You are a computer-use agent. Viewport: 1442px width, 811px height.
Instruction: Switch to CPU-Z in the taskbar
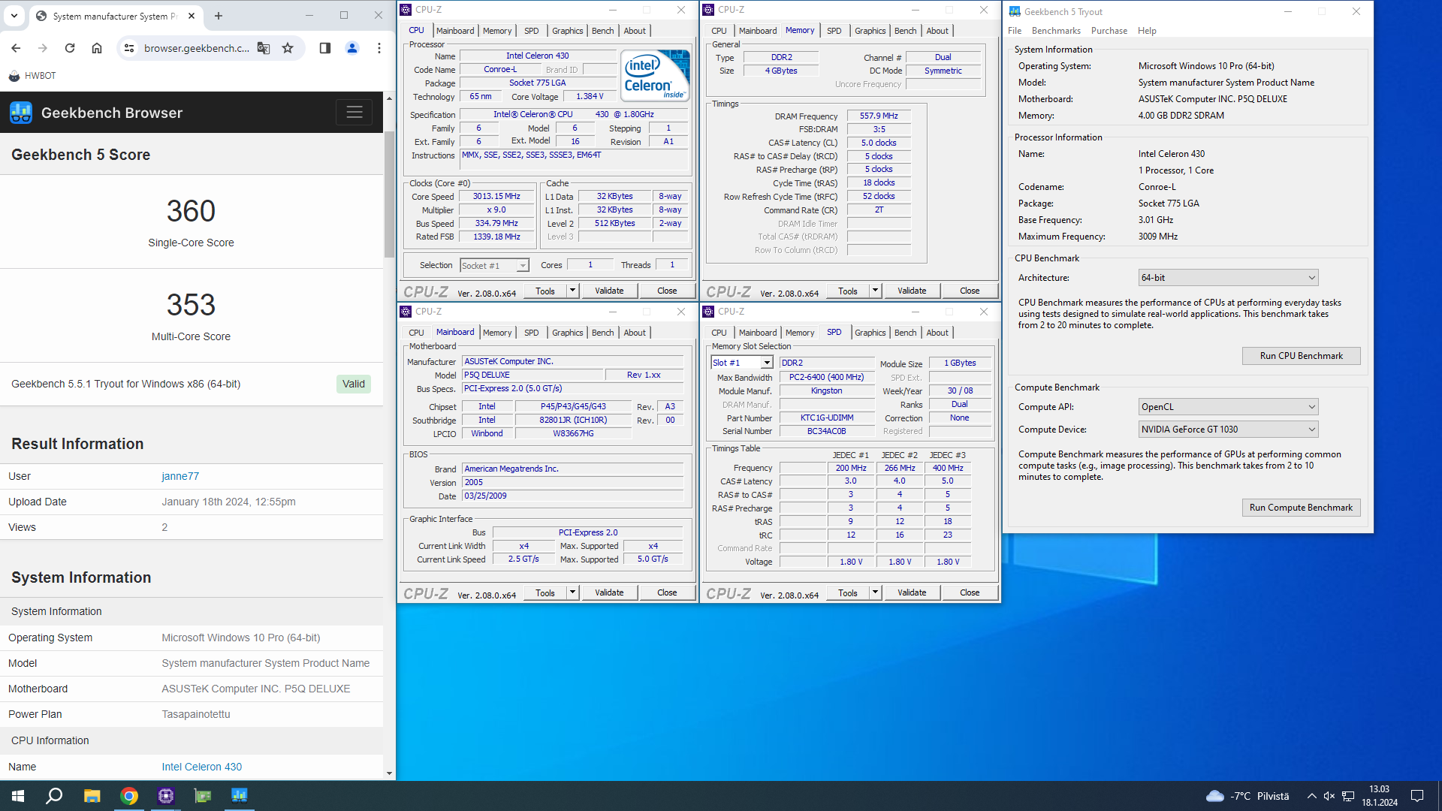[x=166, y=796]
